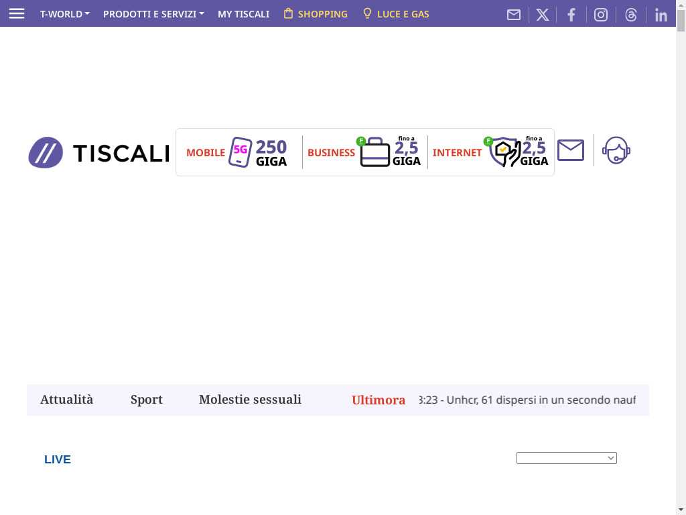
Task: Open the LUCE E GAS link
Action: click(396, 14)
